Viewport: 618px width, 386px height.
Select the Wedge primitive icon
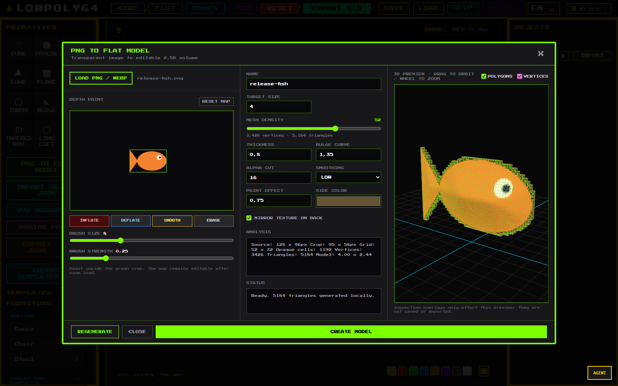click(46, 105)
